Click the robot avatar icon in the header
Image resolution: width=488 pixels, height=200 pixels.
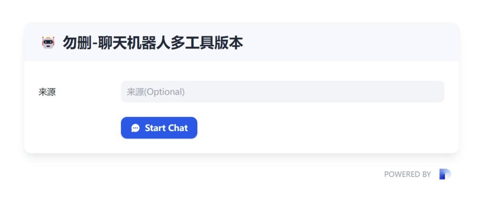tap(48, 43)
